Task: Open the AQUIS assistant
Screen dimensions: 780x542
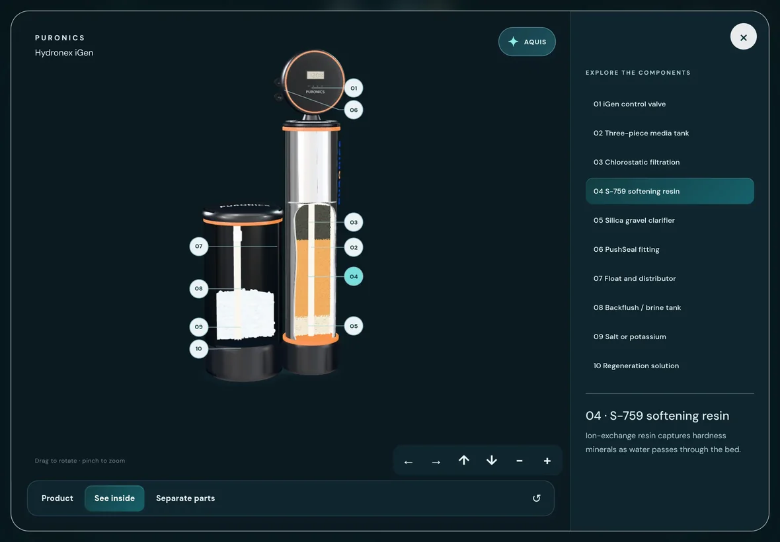Action: tap(527, 42)
